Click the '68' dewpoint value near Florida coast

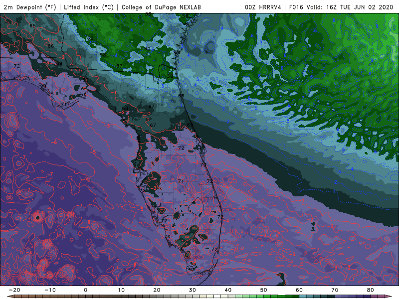(125, 108)
